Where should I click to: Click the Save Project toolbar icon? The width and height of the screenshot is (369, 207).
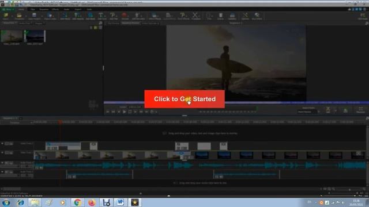[35, 16]
